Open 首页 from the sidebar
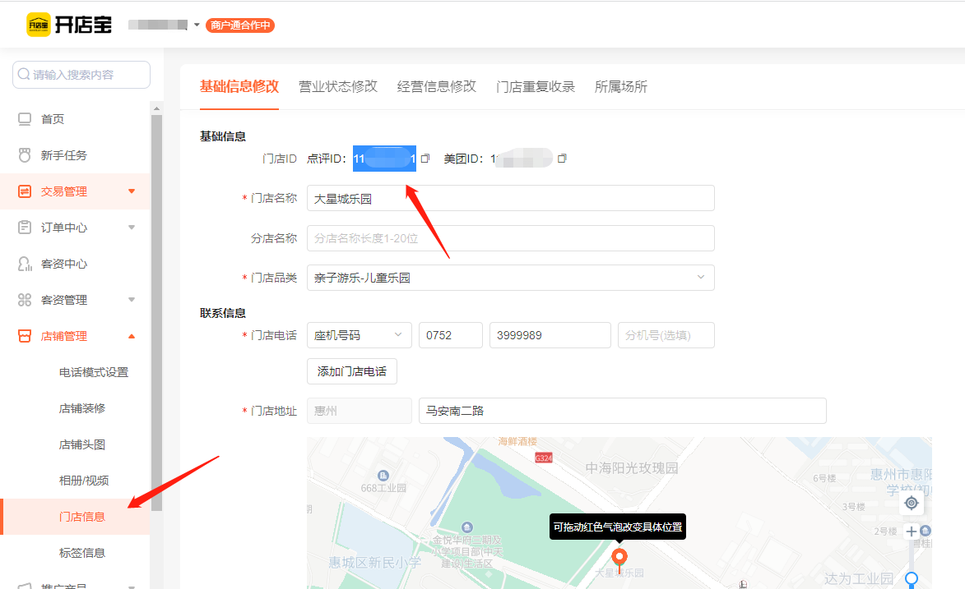 pyautogui.click(x=53, y=119)
